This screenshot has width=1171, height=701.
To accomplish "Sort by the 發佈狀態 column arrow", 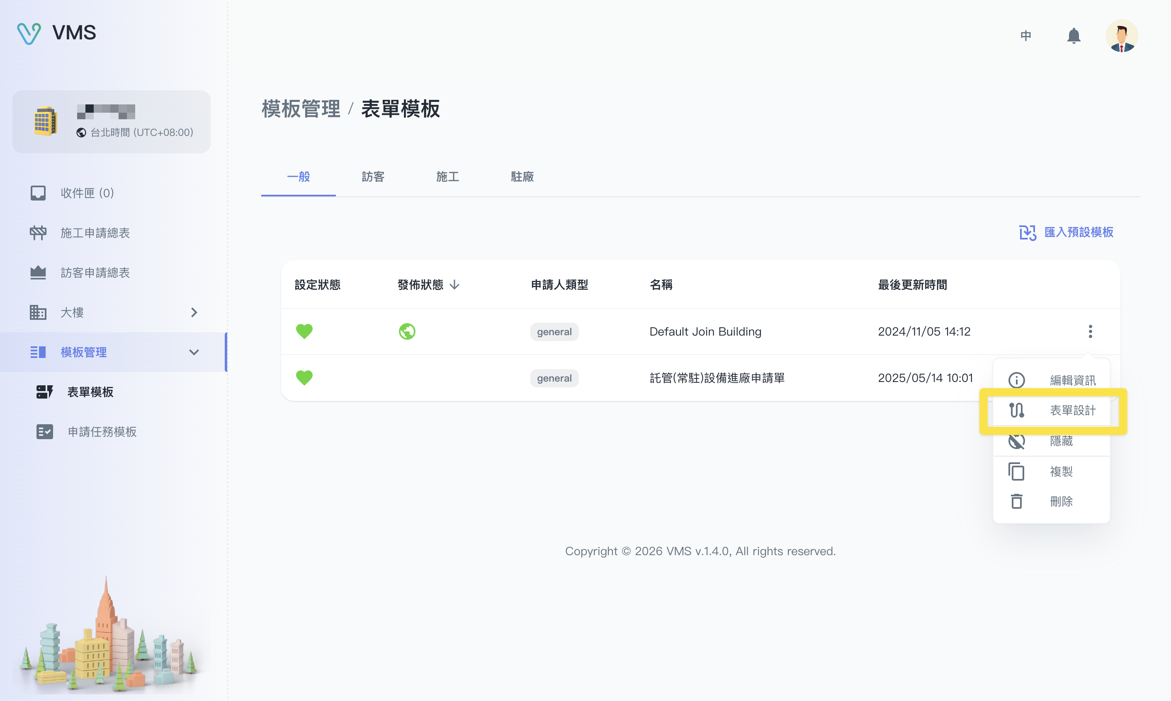I will (x=454, y=285).
